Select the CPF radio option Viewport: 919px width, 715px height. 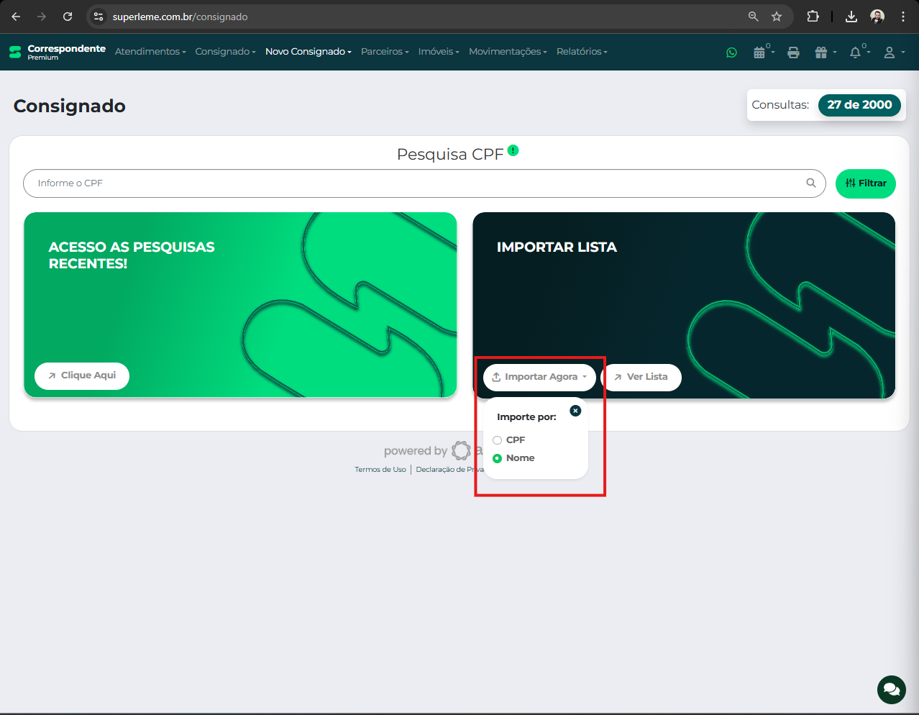[497, 440]
